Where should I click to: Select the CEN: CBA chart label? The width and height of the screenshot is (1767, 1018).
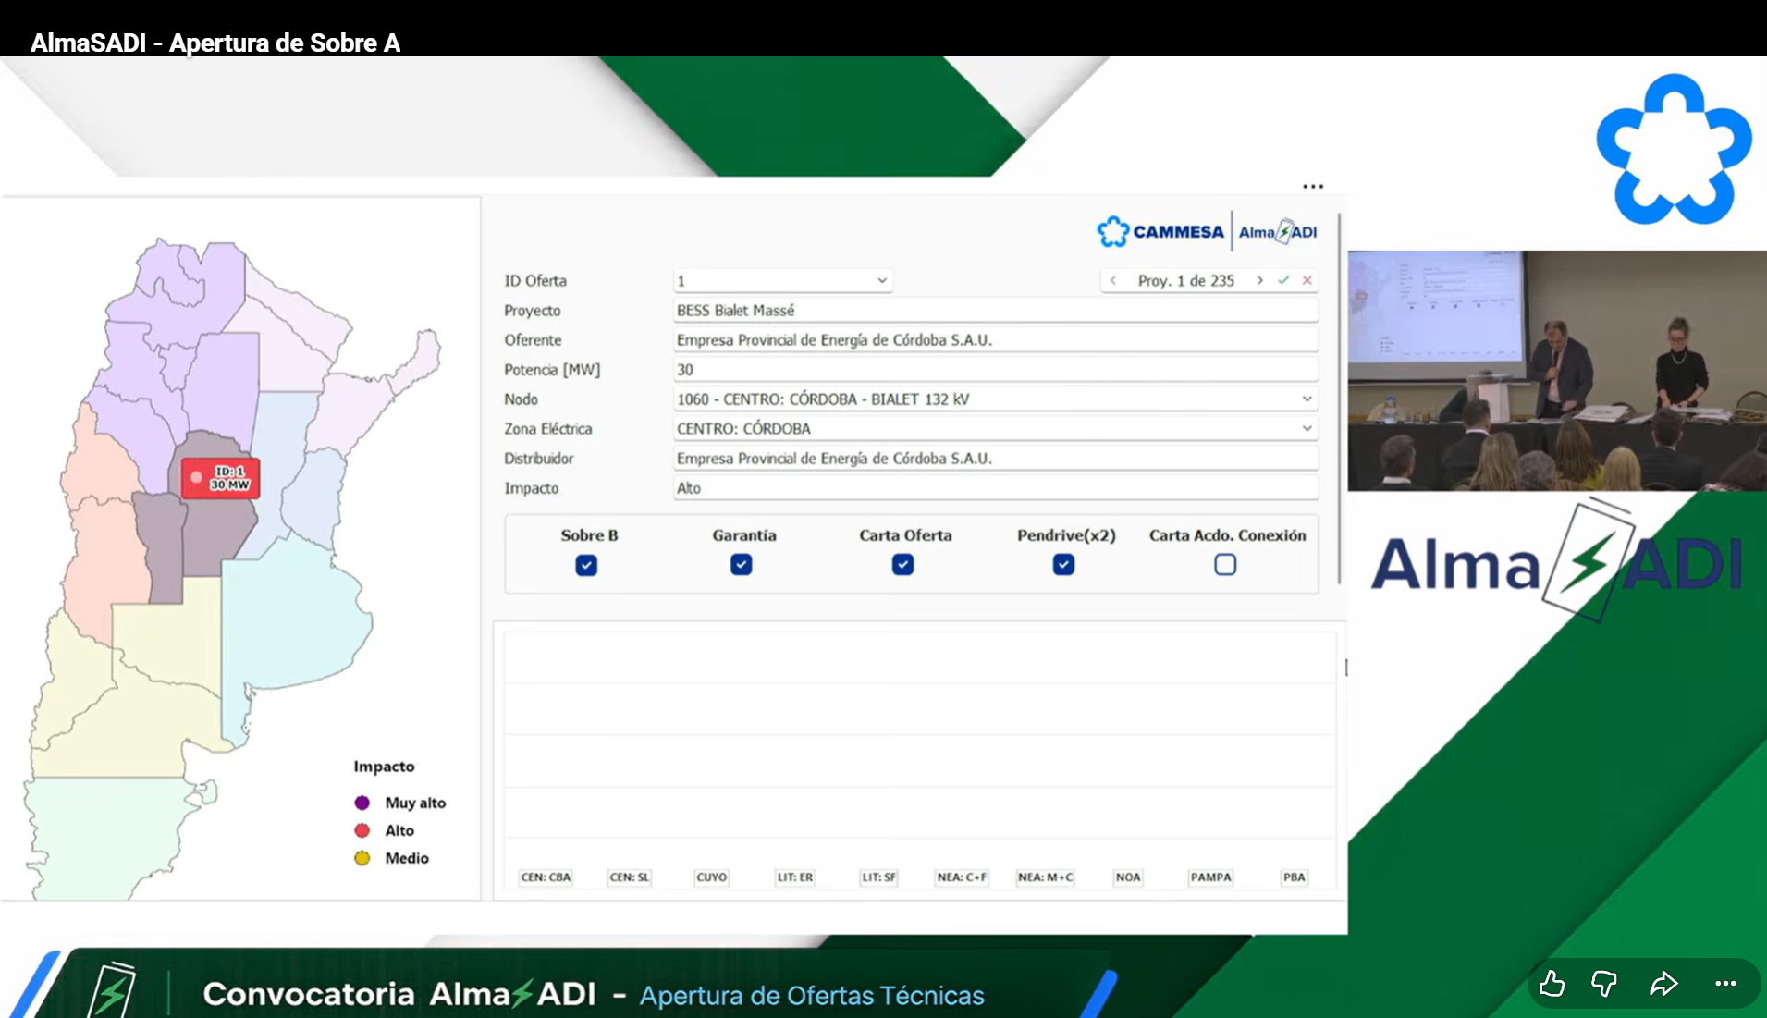pyautogui.click(x=546, y=877)
